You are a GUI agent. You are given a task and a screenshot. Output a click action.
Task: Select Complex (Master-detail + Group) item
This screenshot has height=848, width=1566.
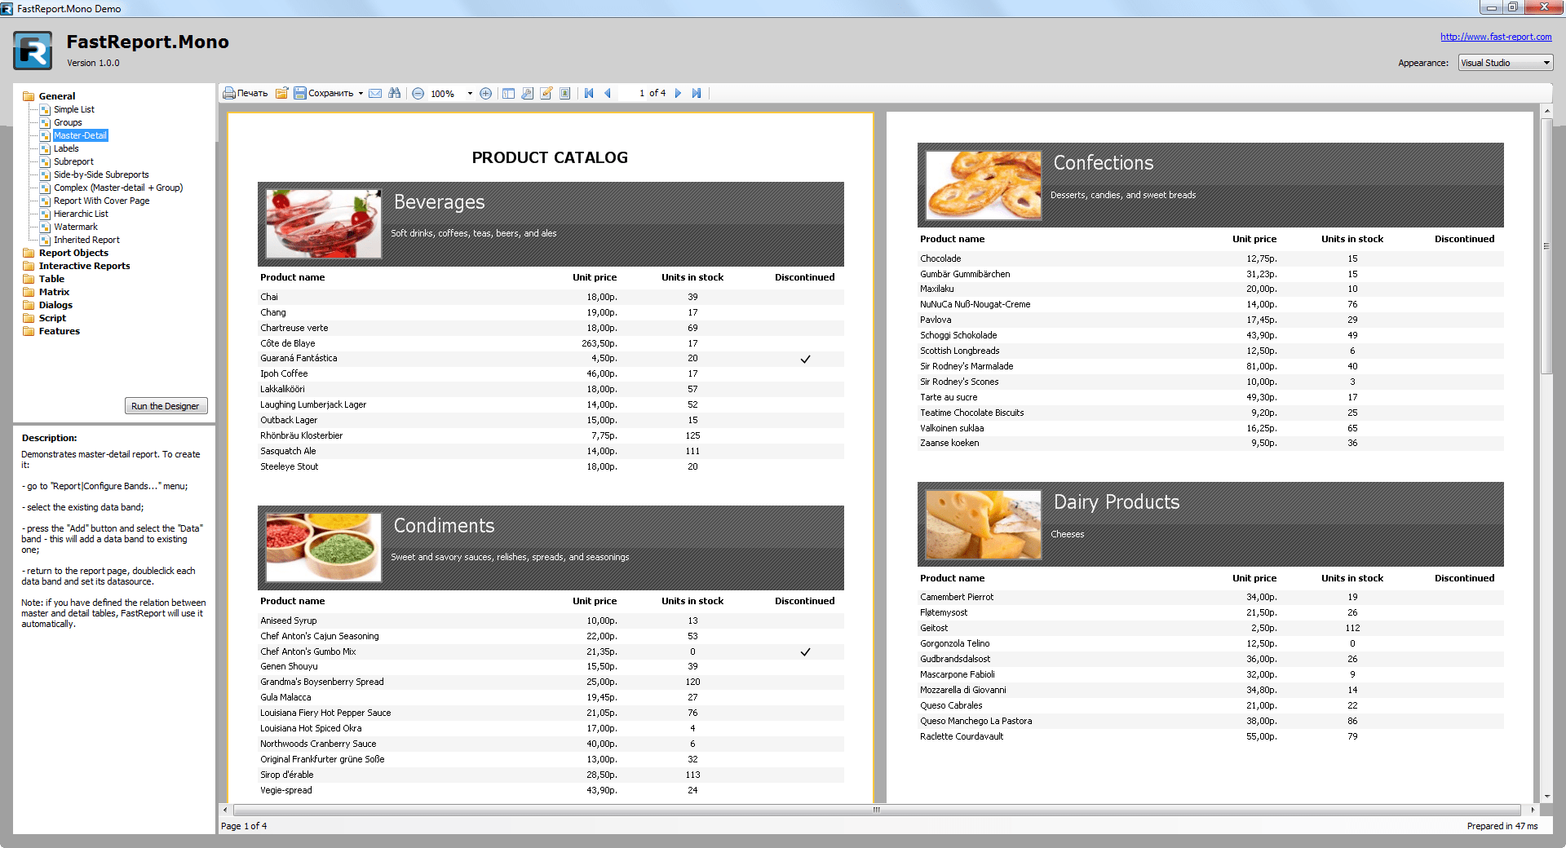click(x=118, y=188)
